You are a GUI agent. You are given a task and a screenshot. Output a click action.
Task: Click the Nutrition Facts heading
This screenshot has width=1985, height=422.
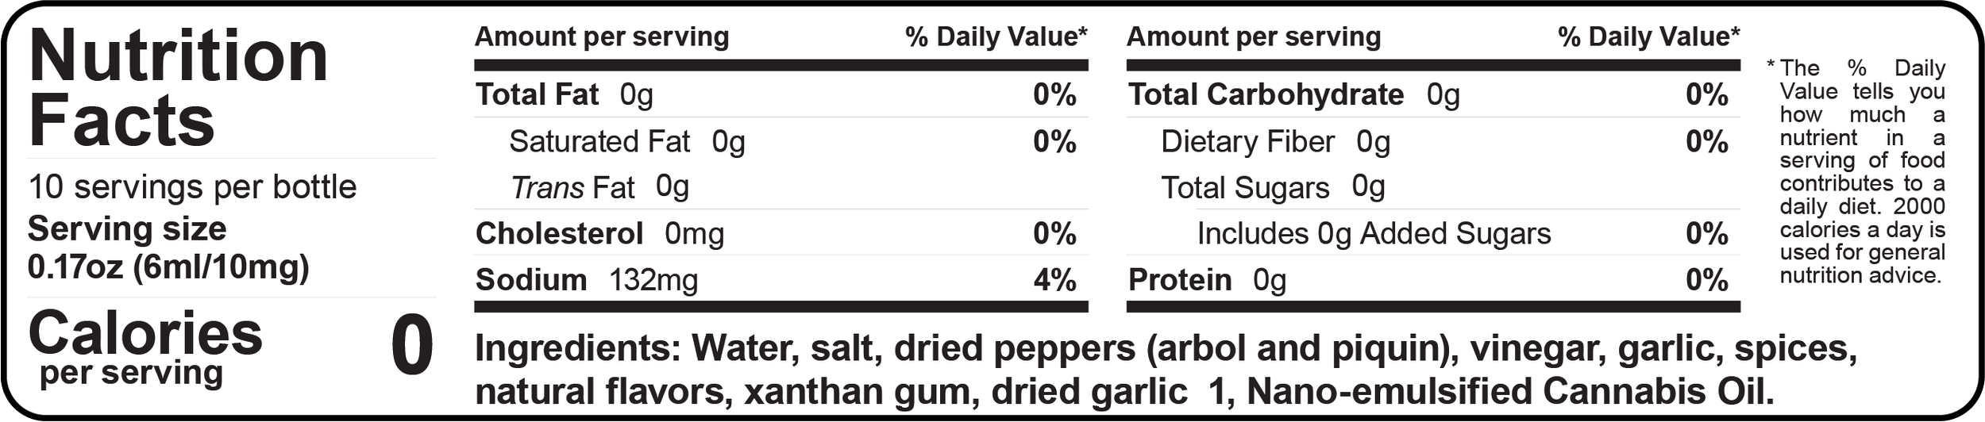179,88
